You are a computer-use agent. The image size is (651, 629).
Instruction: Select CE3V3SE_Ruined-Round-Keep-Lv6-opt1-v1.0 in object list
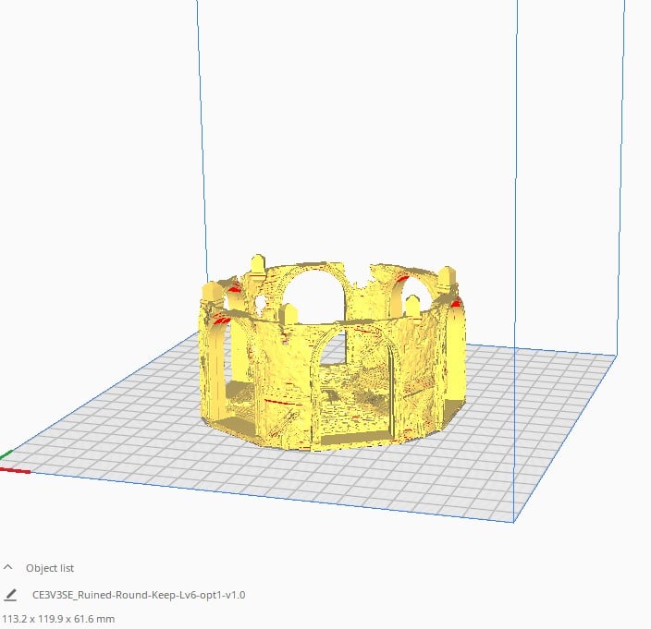coord(139,596)
